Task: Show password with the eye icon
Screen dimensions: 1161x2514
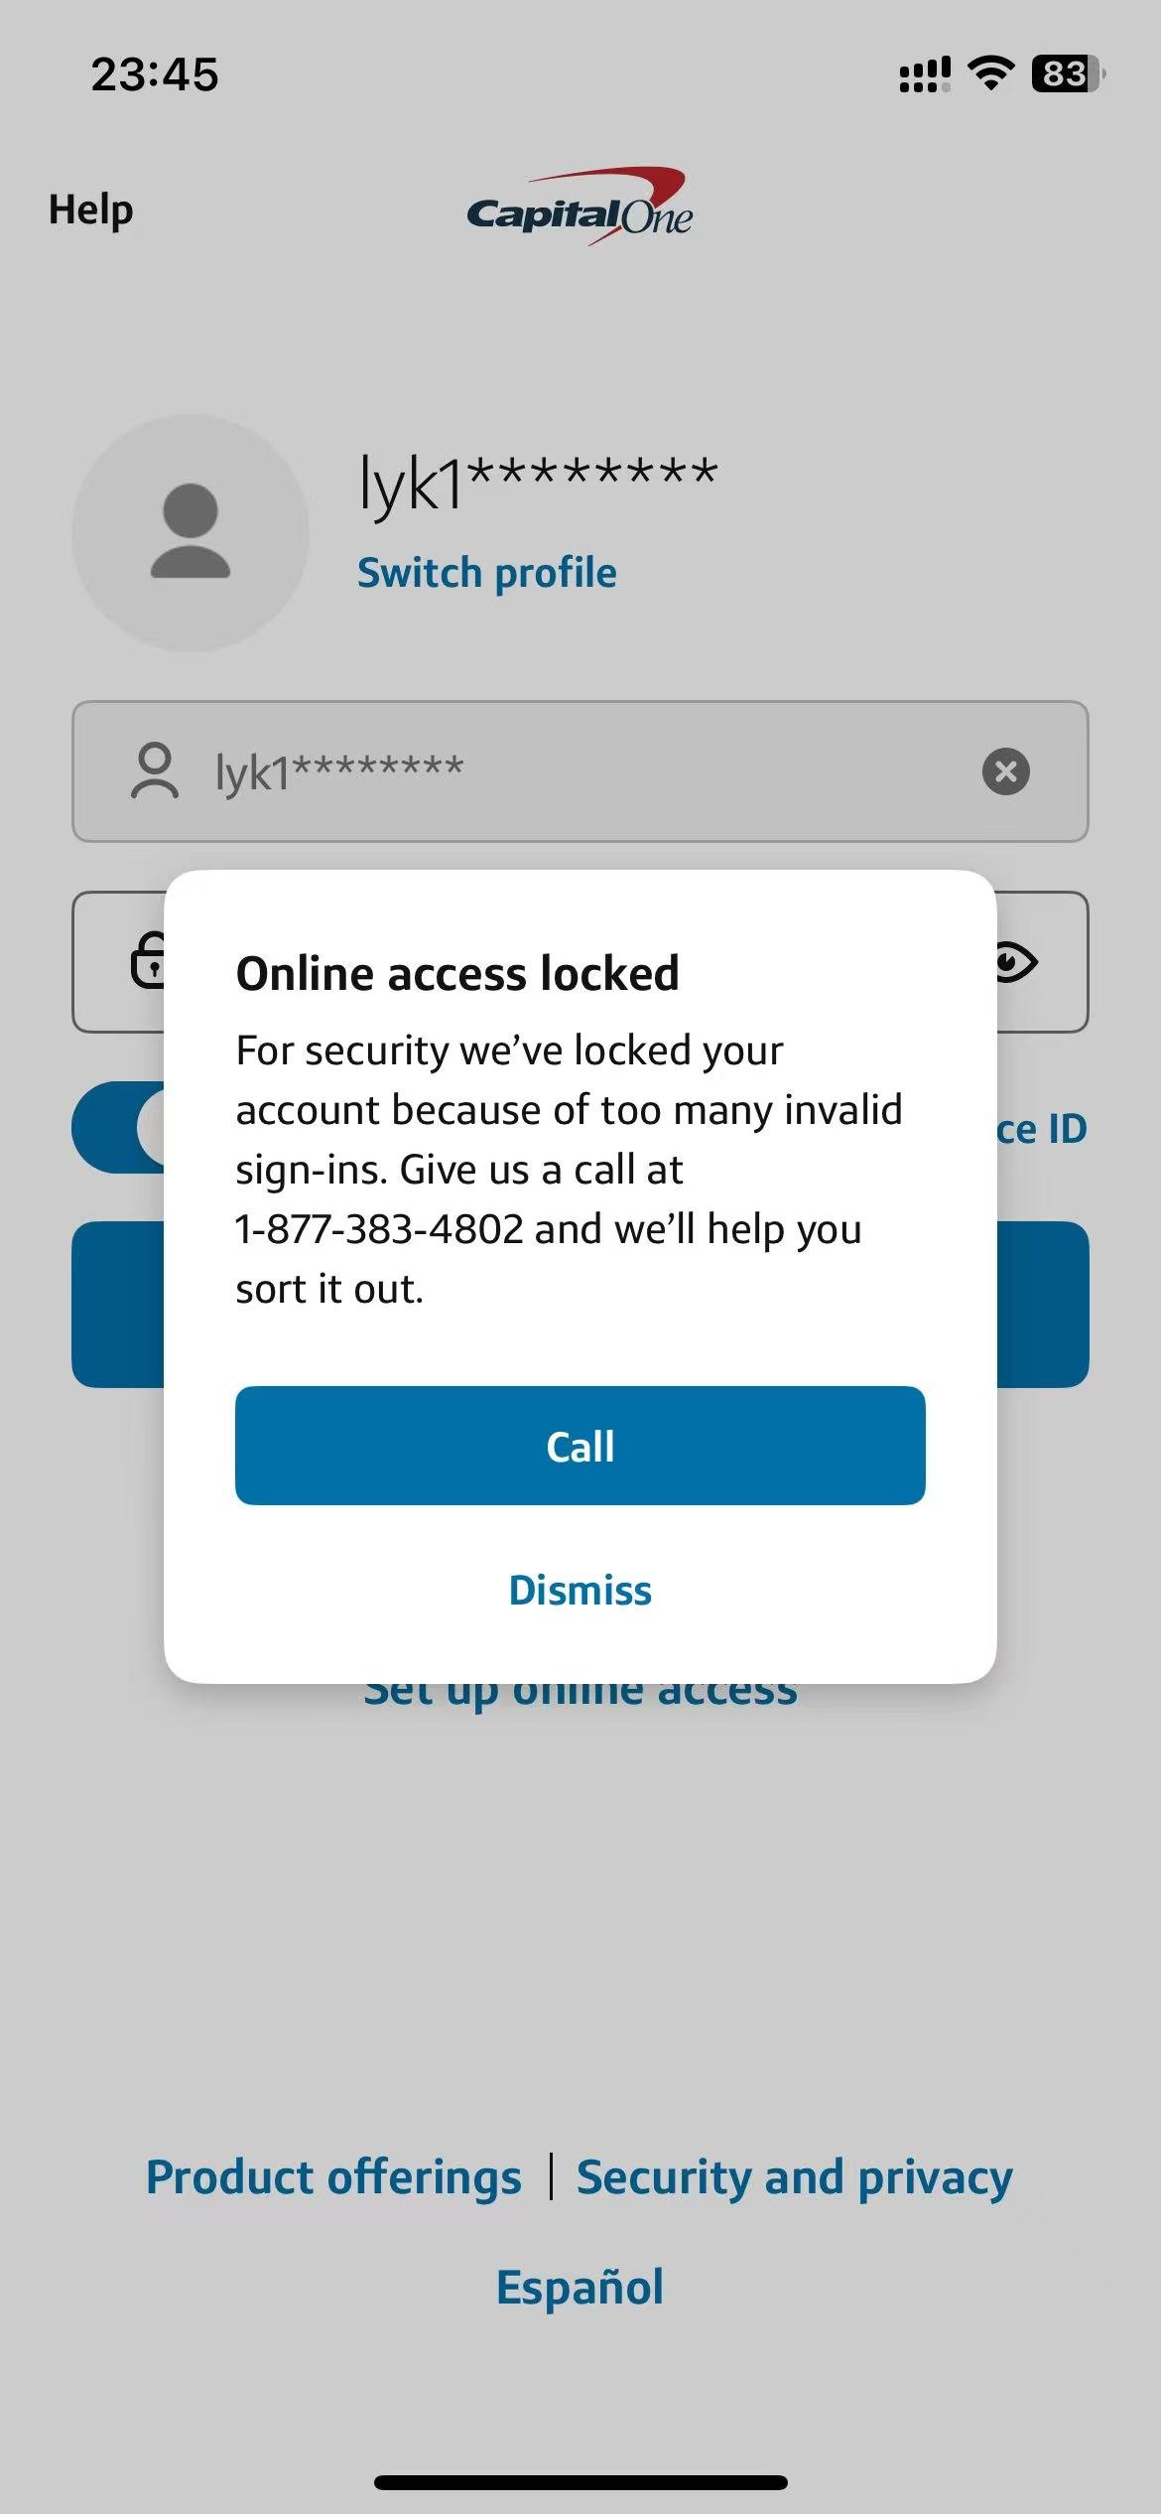Action: coord(1016,962)
